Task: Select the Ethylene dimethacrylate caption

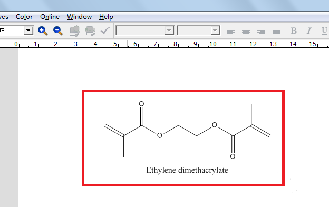Action: pyautogui.click(x=187, y=170)
